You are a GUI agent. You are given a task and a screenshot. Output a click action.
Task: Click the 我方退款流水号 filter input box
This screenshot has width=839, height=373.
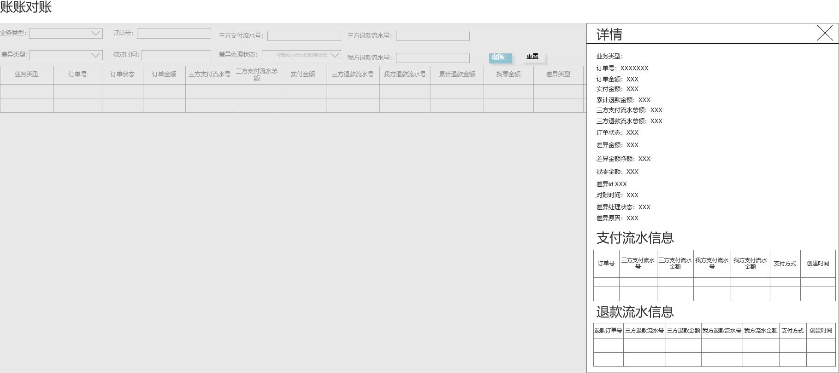433,58
